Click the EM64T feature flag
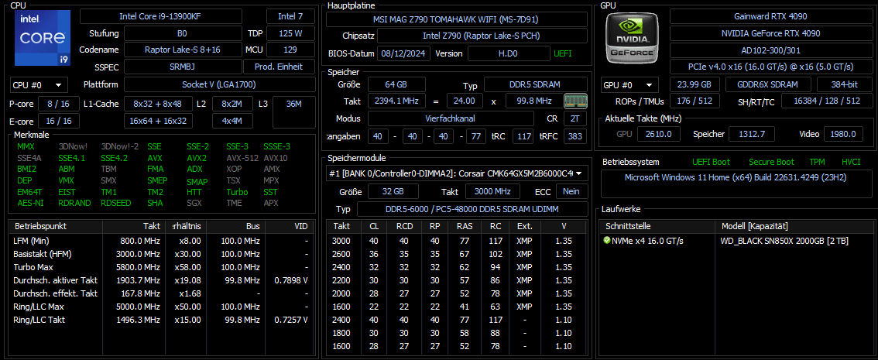Viewport: 878px width, 360px height. point(29,191)
